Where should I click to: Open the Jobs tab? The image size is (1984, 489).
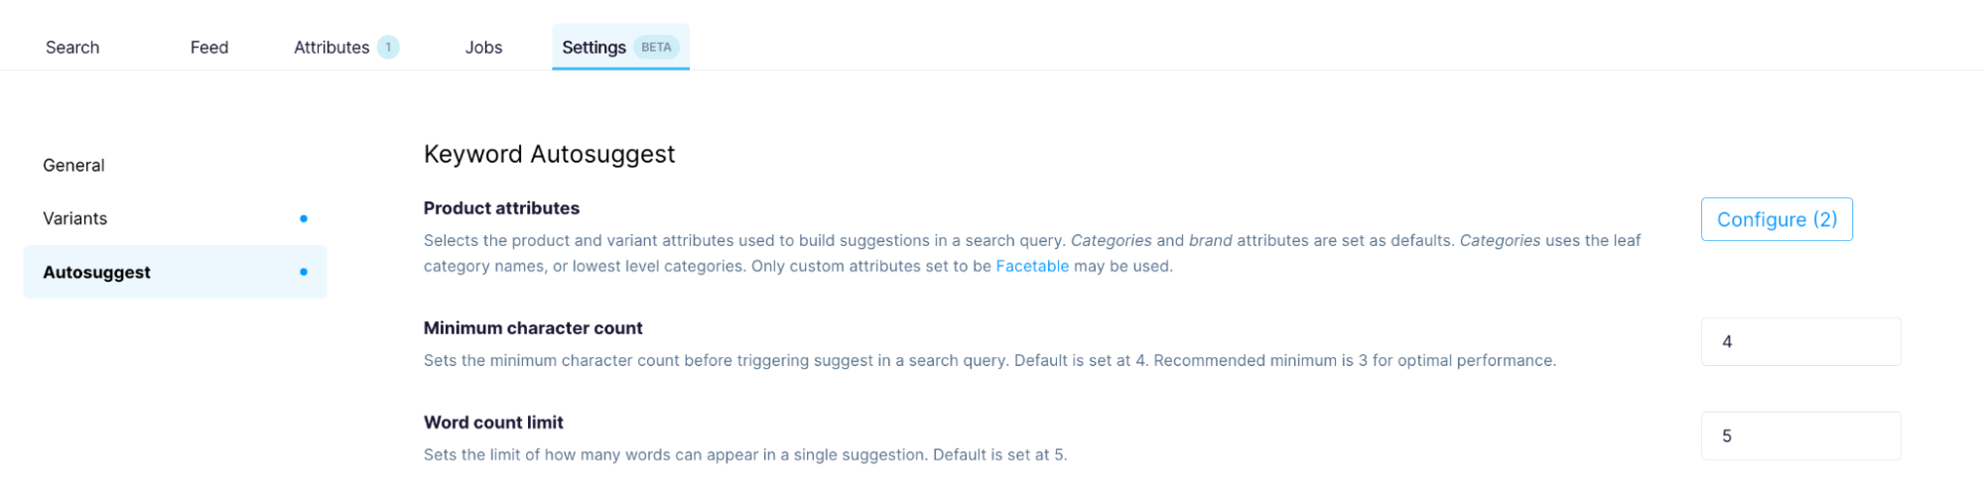pyautogui.click(x=483, y=48)
